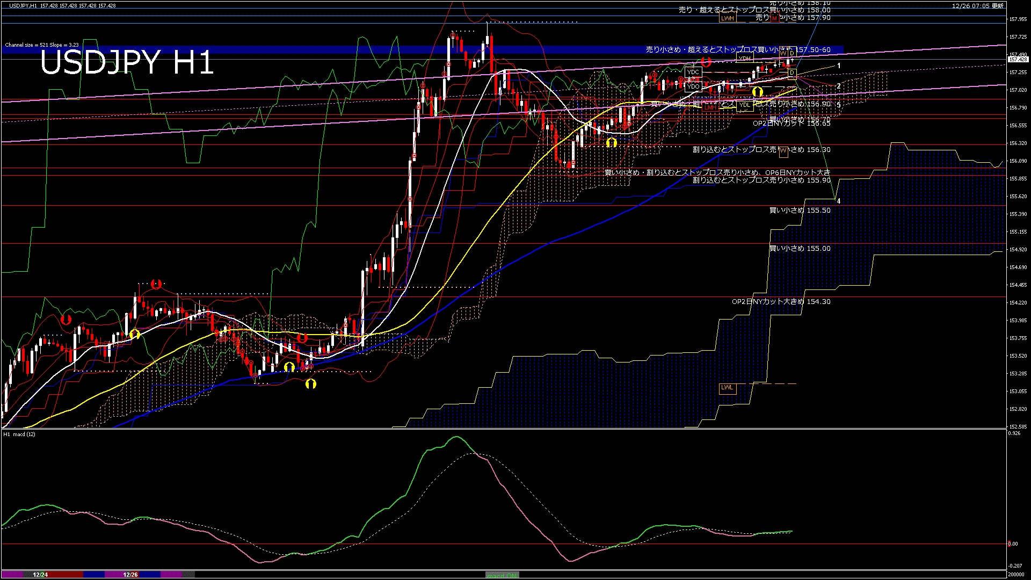This screenshot has width=1031, height=580.
Task: Select the YDH yesterday-high label
Action: pyautogui.click(x=745, y=59)
